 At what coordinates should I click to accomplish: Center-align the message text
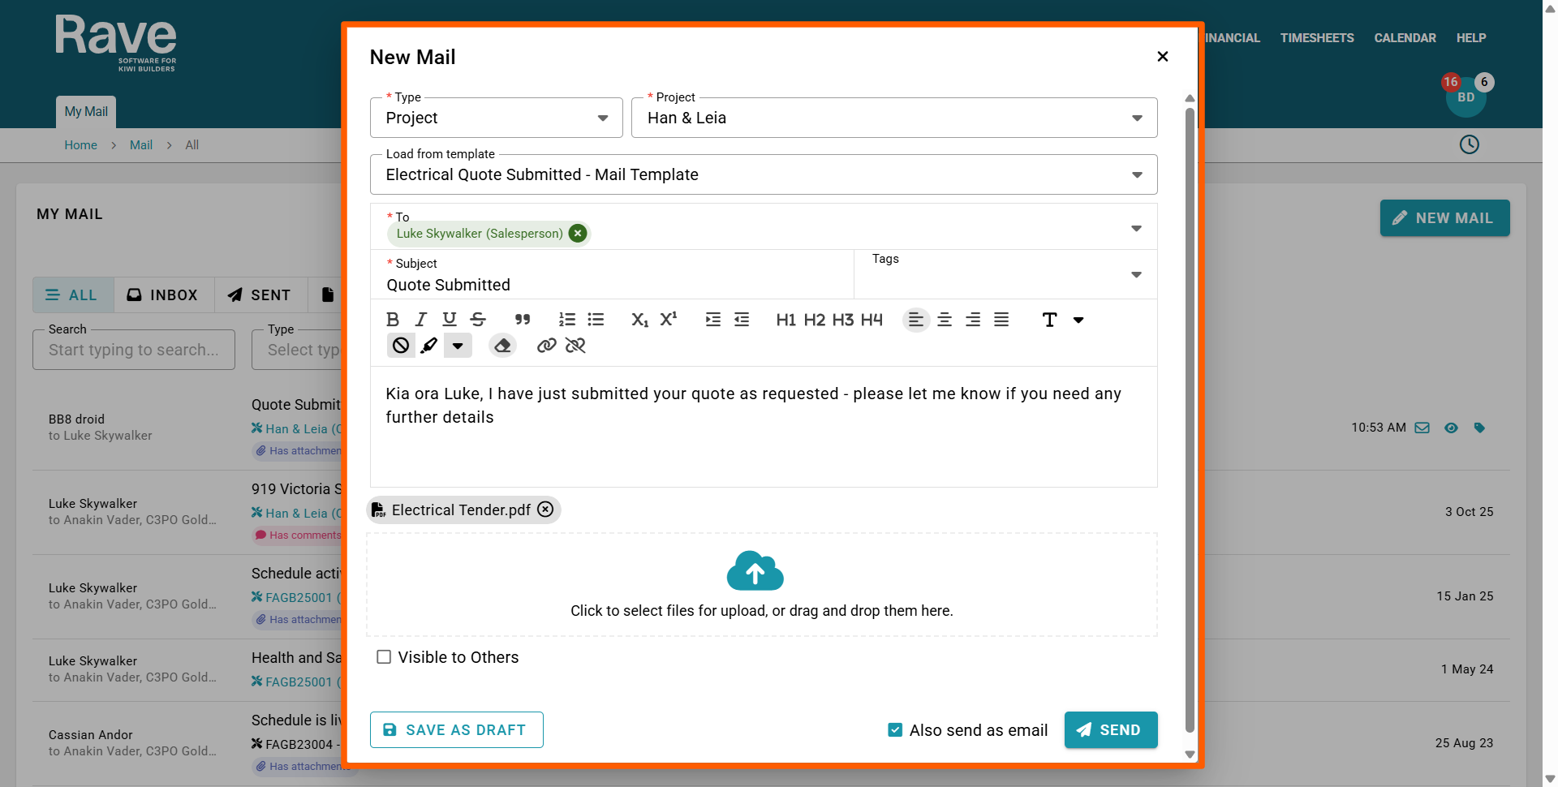[945, 320]
